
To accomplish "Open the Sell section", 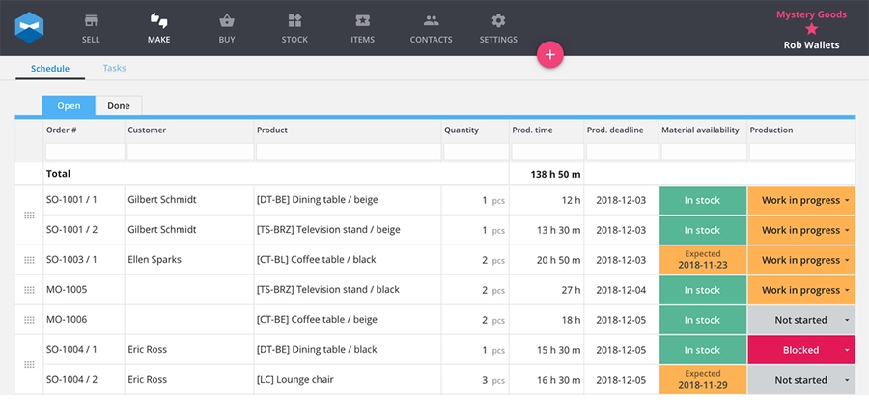I will click(x=91, y=27).
